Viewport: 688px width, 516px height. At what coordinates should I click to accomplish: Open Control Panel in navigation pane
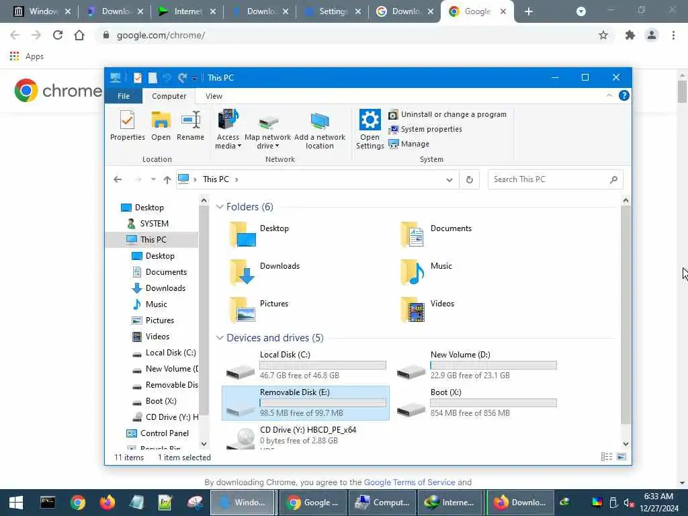coord(165,433)
